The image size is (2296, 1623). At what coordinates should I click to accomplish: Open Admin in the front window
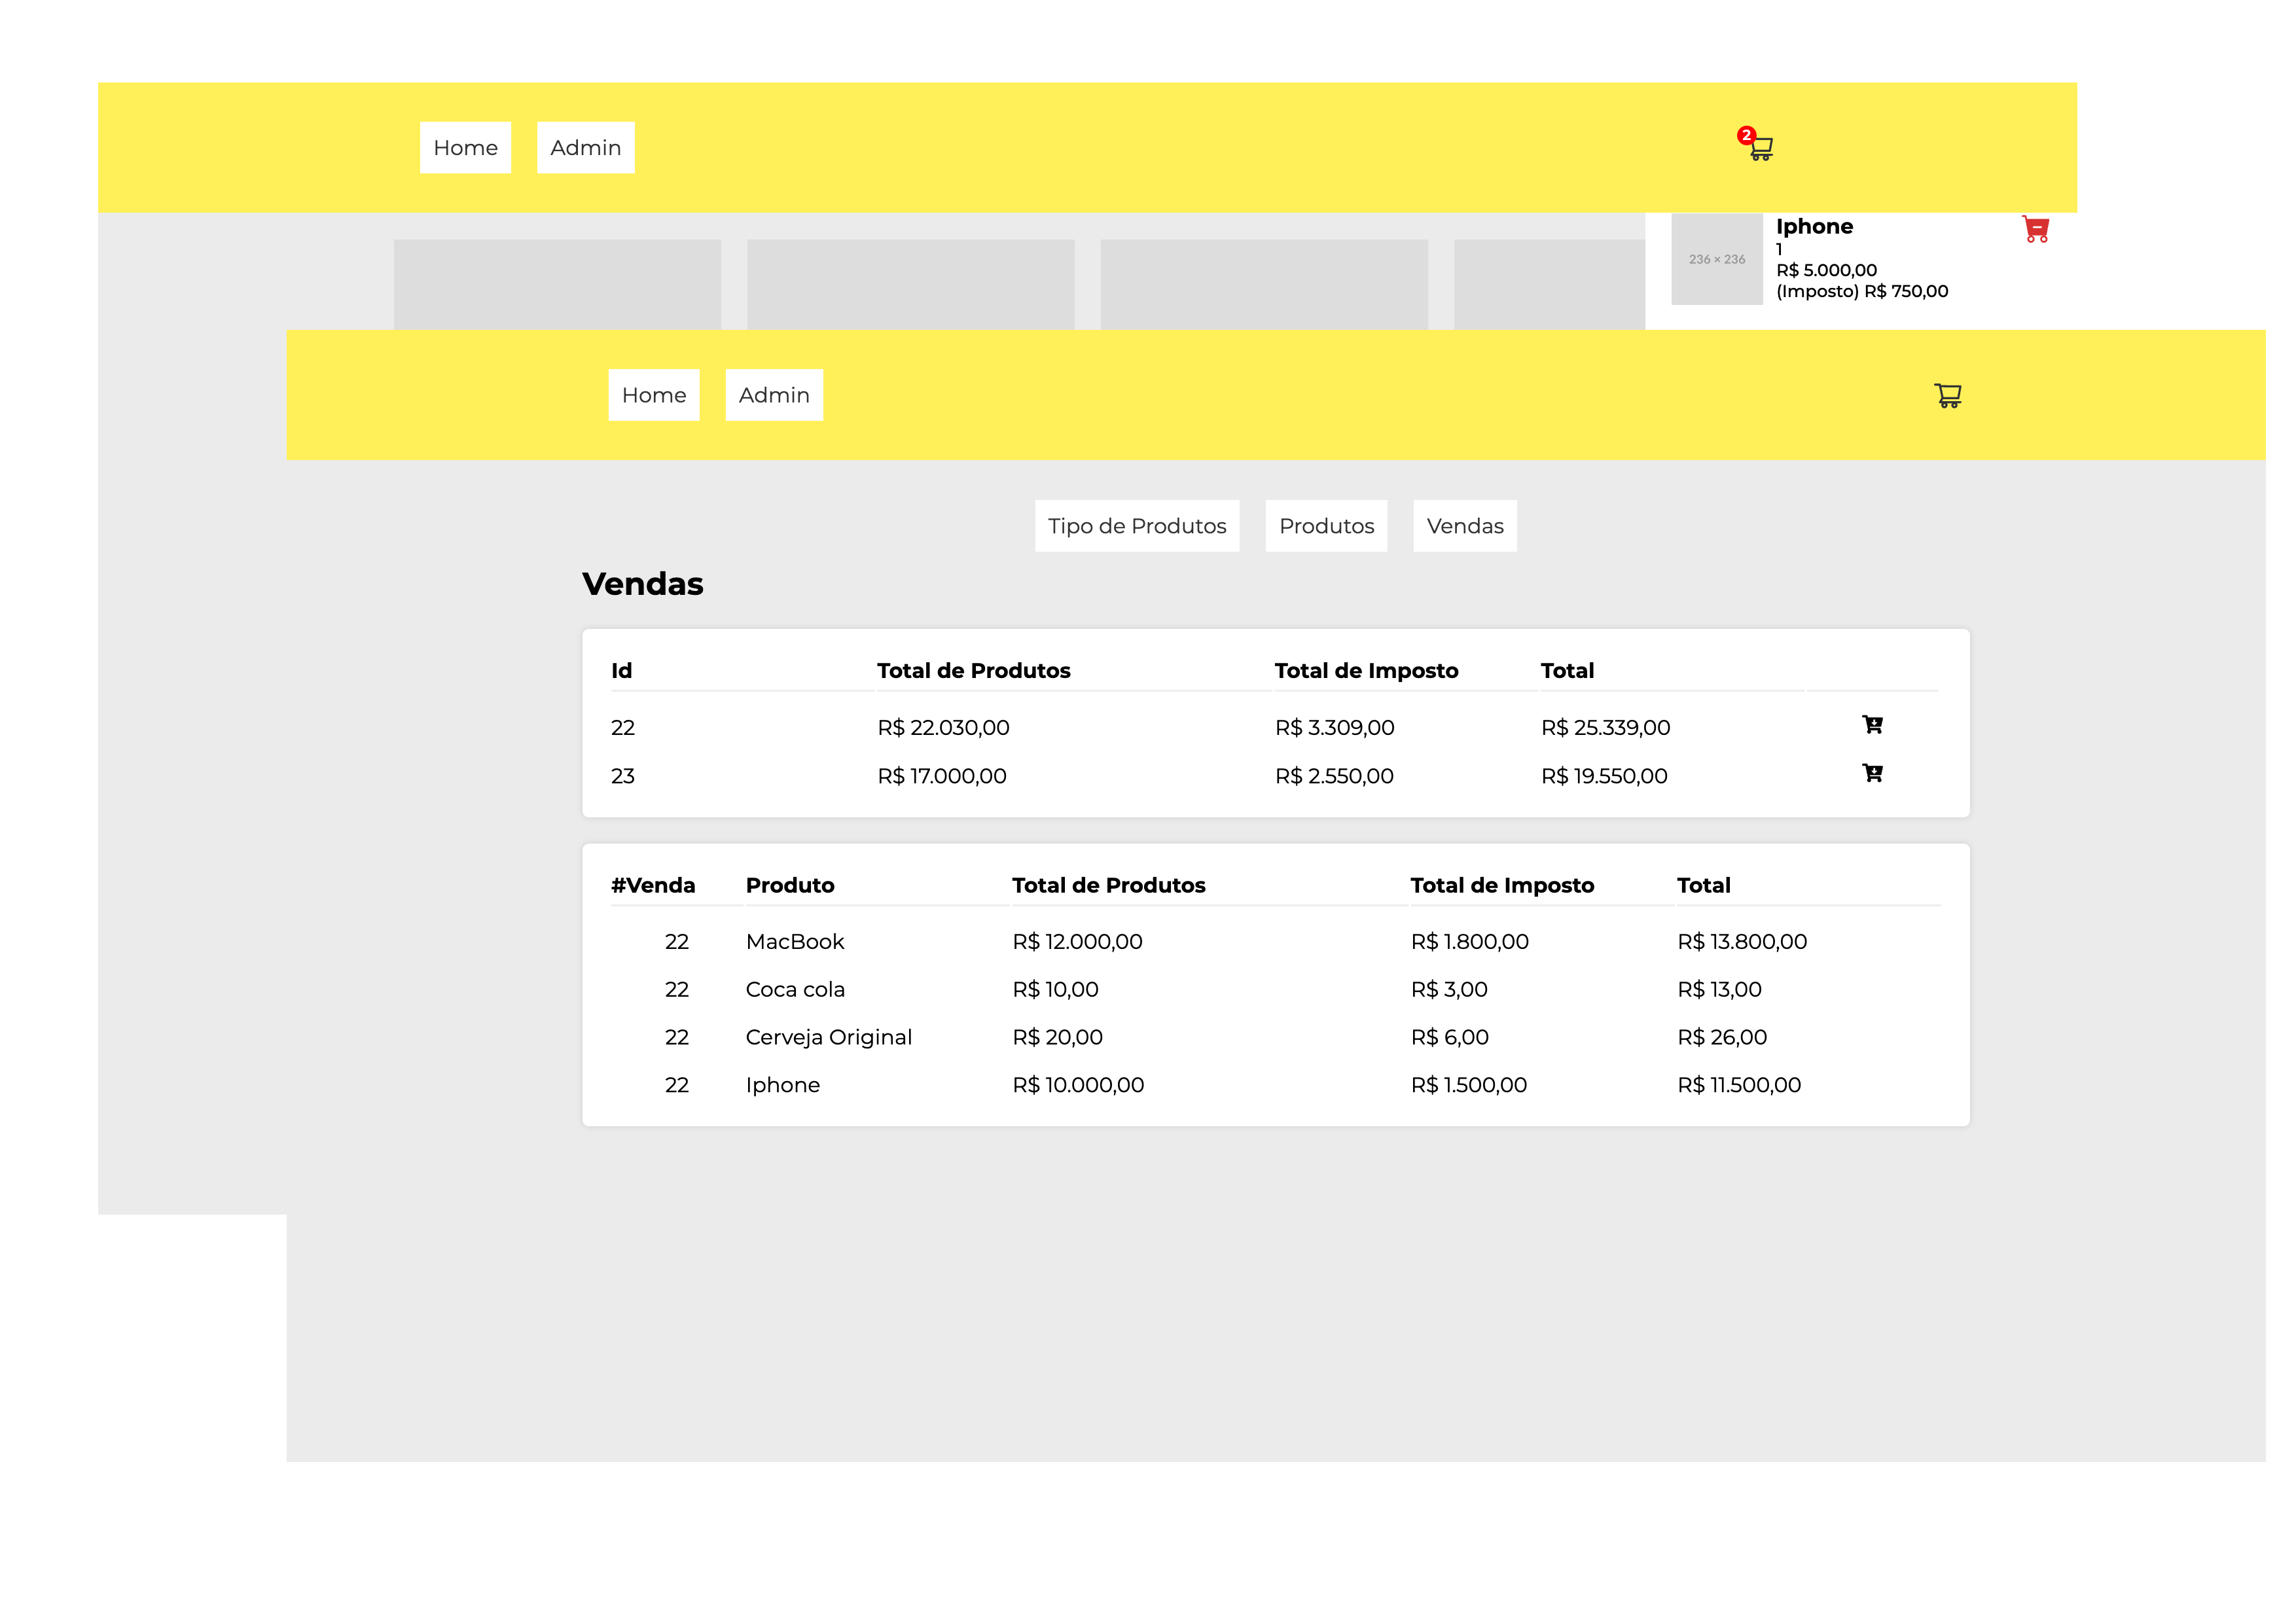(774, 395)
